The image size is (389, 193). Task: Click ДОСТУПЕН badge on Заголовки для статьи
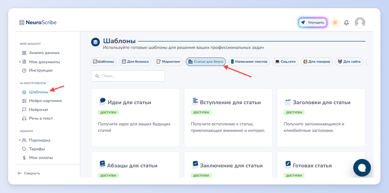pyautogui.click(x=294, y=112)
